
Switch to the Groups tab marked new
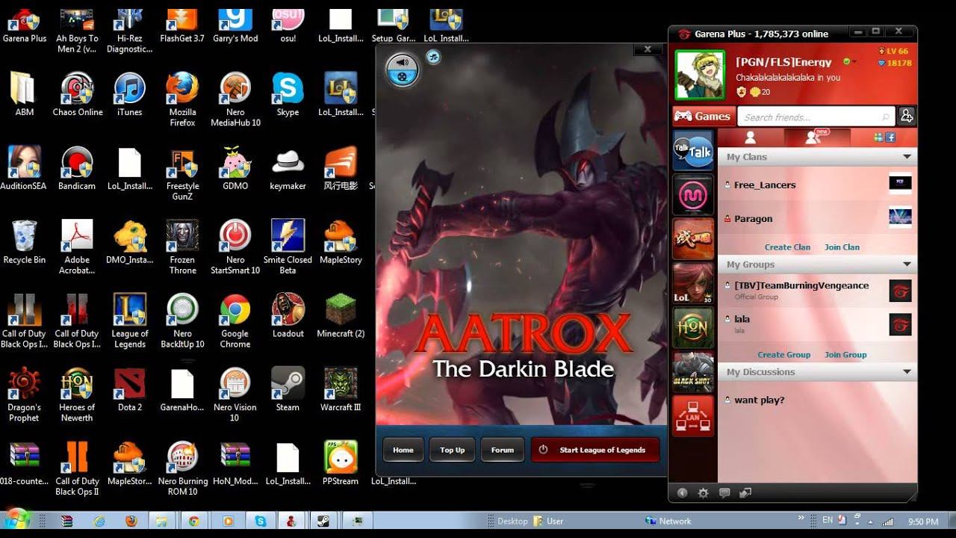[x=817, y=137]
